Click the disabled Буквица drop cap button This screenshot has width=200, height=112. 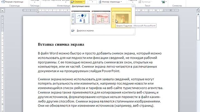[x=145, y=2]
